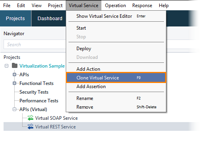Image resolution: width=200 pixels, height=147 pixels.
Task: Open the Help menu
Action: [x=164, y=6]
